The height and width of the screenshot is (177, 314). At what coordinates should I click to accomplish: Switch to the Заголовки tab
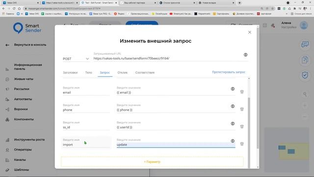70,72
